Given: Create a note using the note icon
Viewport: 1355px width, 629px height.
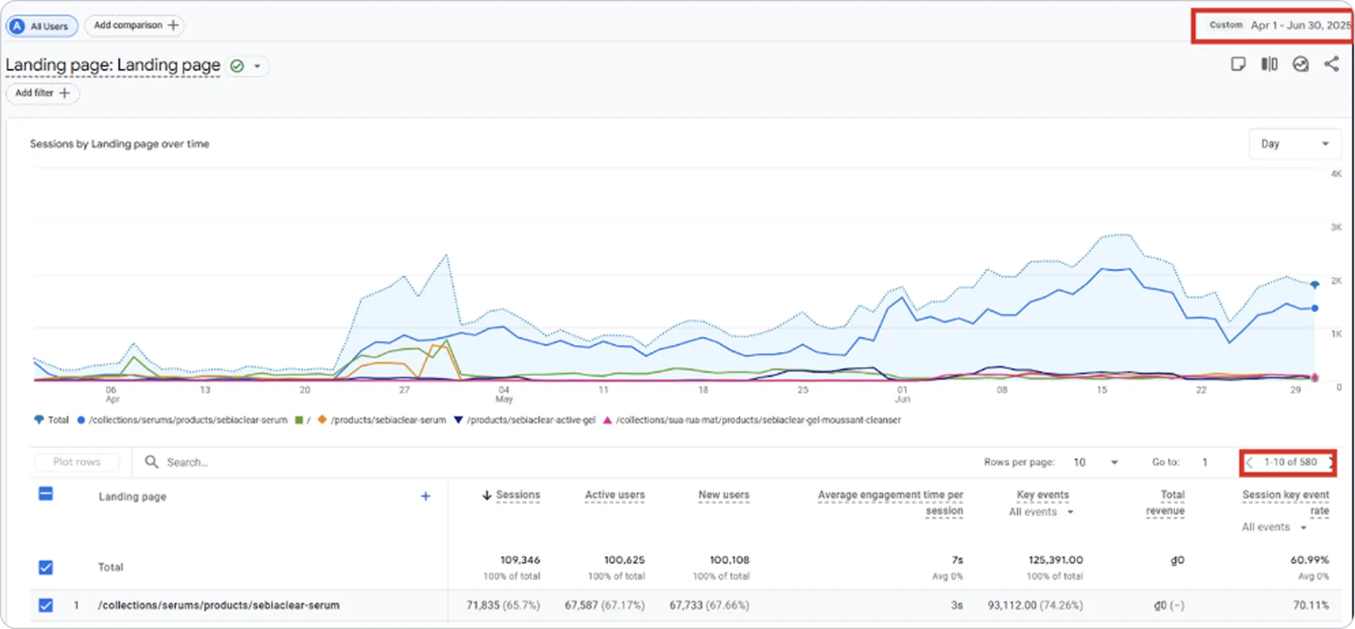Looking at the screenshot, I should click(x=1238, y=64).
